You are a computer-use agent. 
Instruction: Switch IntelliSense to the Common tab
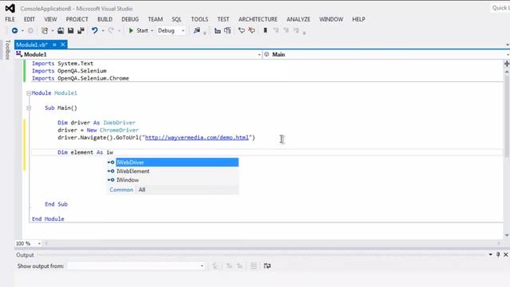pos(121,190)
